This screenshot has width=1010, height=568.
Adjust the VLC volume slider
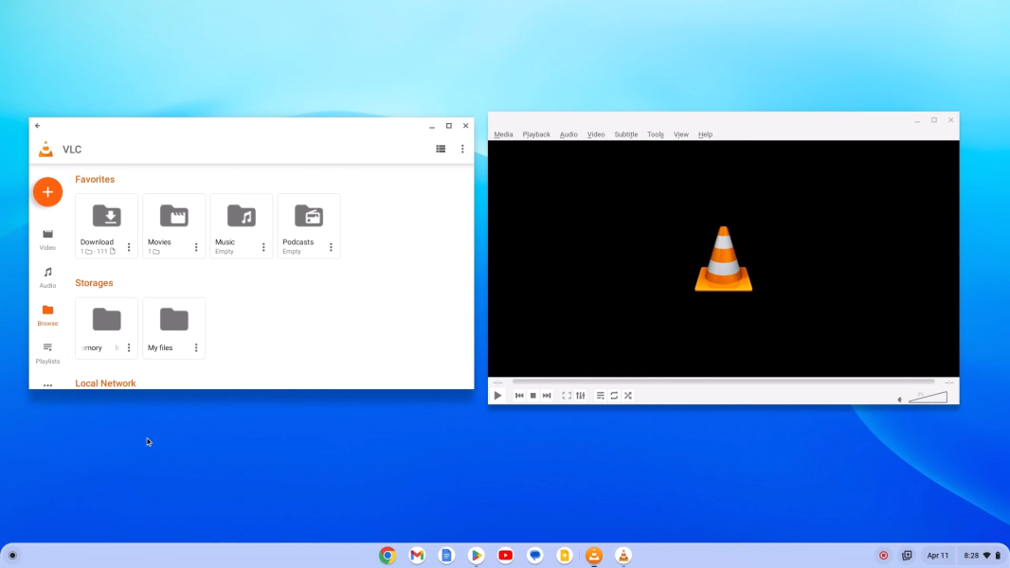[x=929, y=397]
